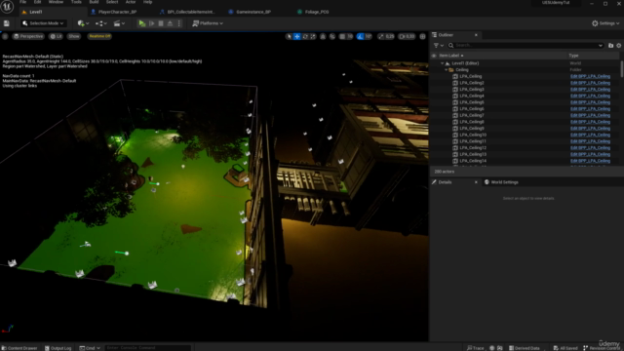Open the Outliner filter funnel dropdown
The width and height of the screenshot is (624, 351).
[438, 46]
